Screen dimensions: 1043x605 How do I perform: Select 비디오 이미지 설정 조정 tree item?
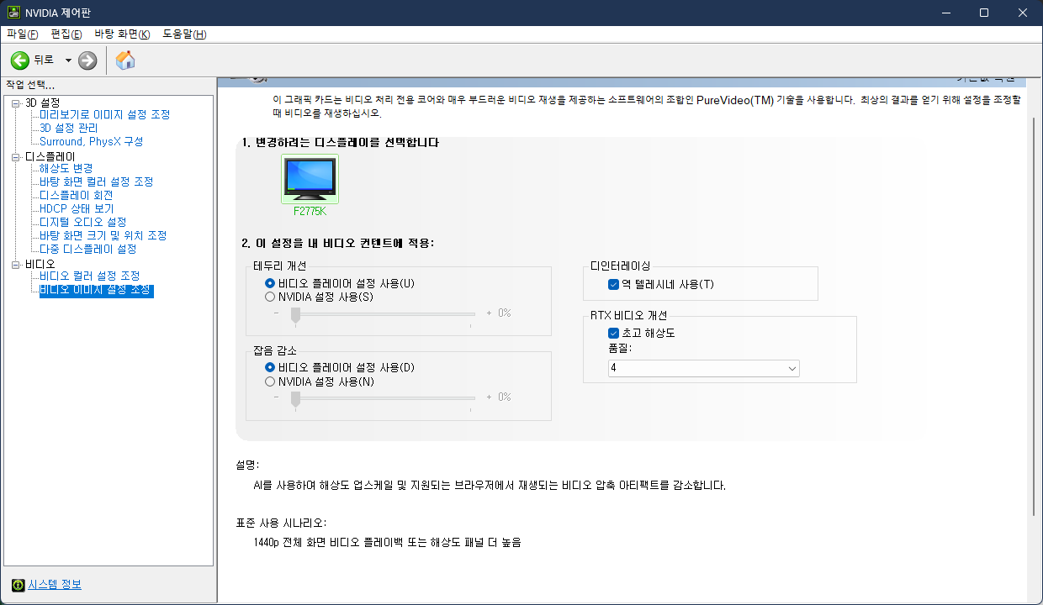pos(96,290)
